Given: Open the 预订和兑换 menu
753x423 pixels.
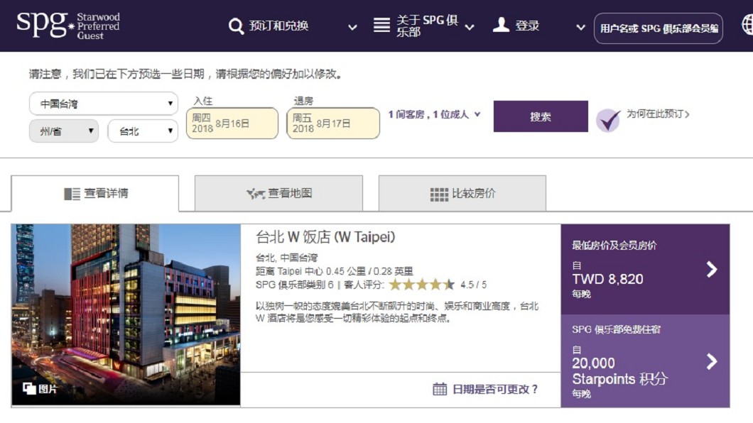Looking at the screenshot, I should 278,26.
